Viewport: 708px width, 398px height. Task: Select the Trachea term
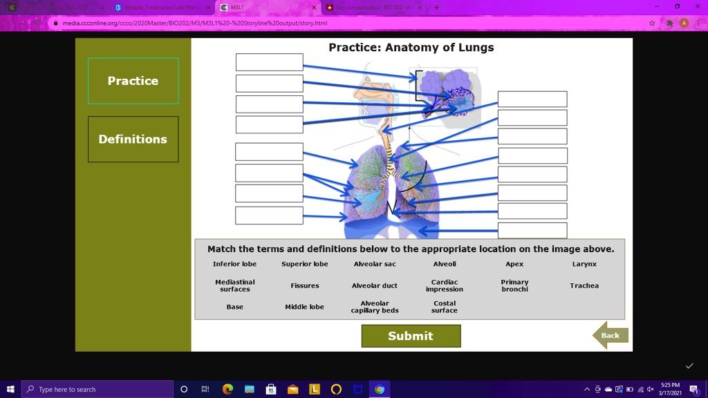point(584,285)
